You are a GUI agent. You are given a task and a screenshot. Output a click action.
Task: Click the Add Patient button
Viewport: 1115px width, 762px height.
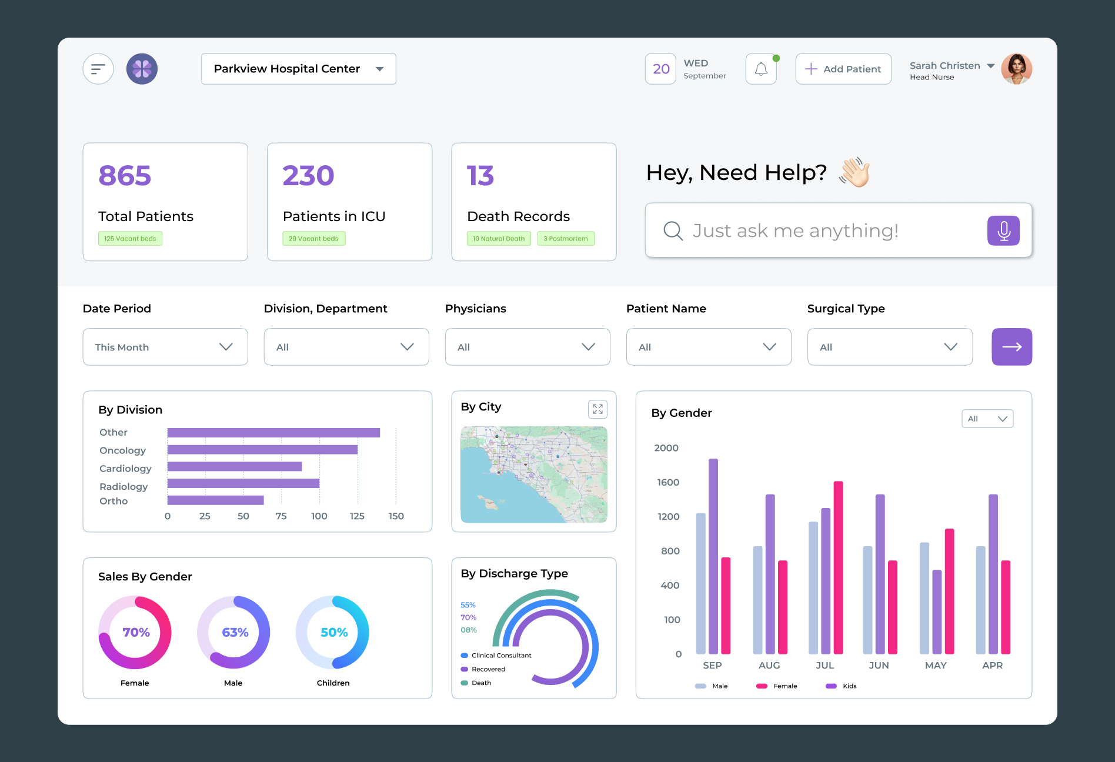click(x=843, y=69)
